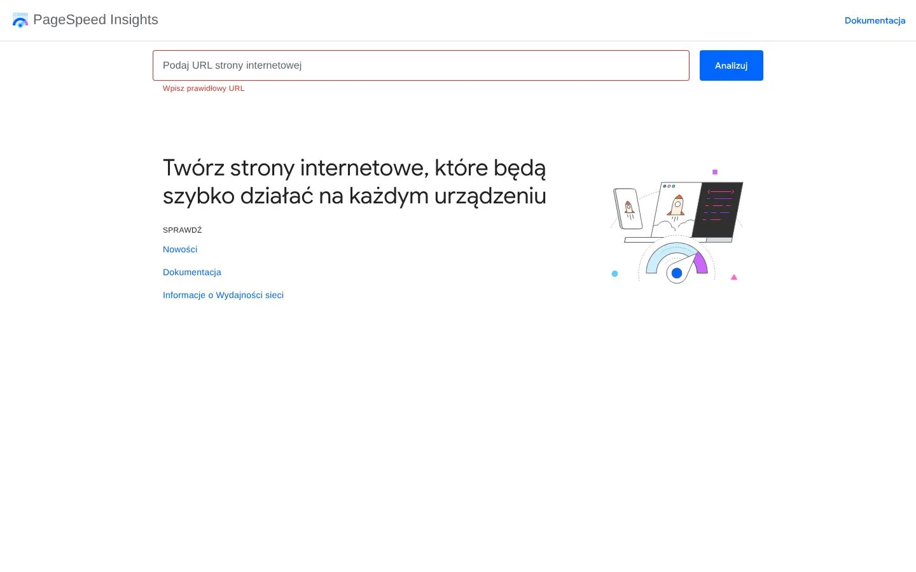Open Dokumentacja link in top-right header
Viewport: 916px width, 572px height.
(875, 20)
